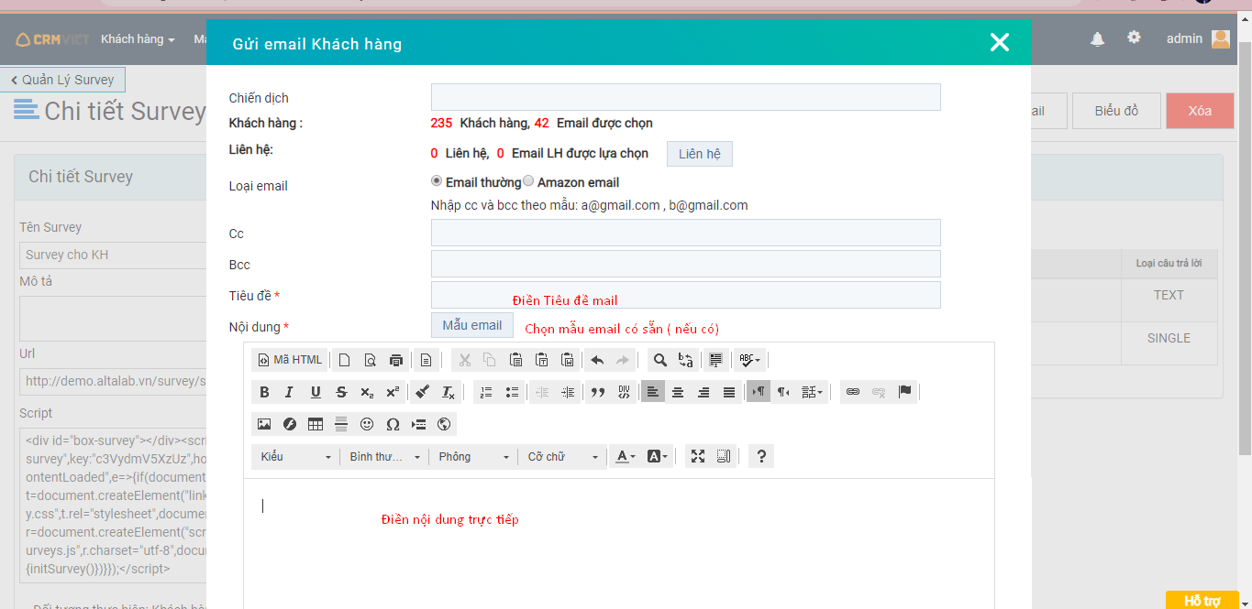Image resolution: width=1252 pixels, height=609 pixels.
Task: Click the Liên hệ button
Action: coord(700,154)
